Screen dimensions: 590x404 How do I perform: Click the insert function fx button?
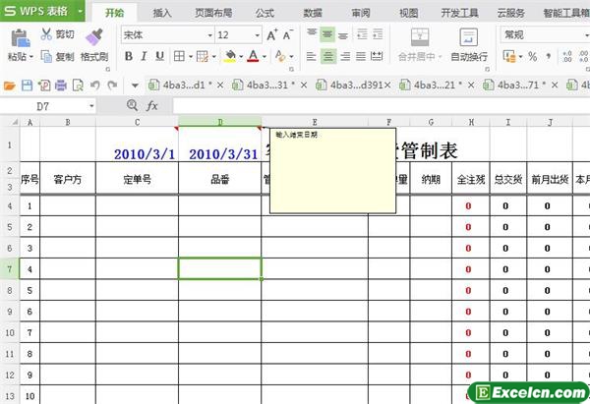(x=151, y=106)
